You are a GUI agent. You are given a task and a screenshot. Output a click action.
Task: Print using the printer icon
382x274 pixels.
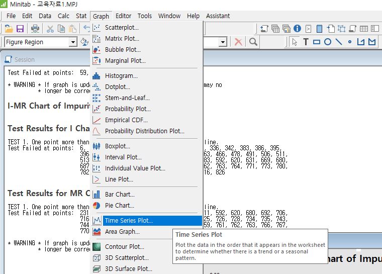35,29
